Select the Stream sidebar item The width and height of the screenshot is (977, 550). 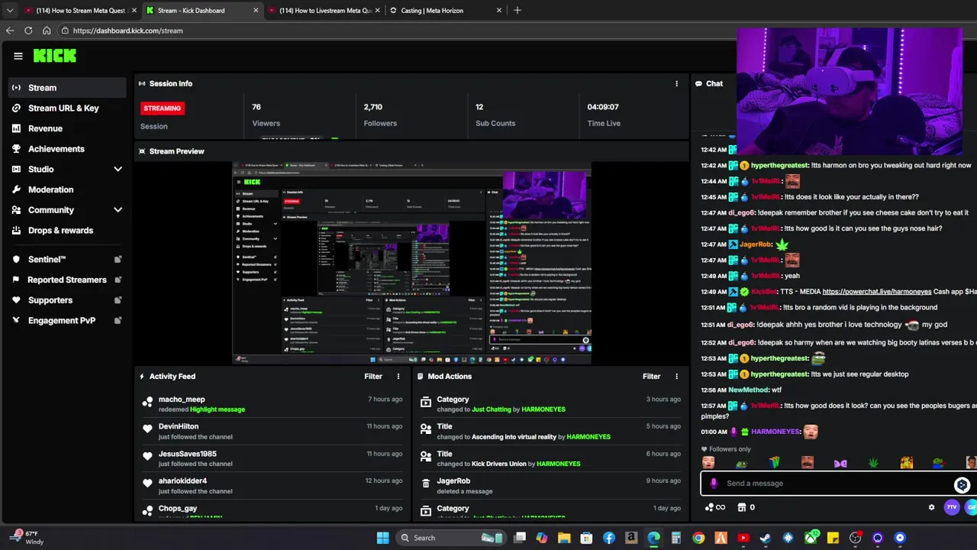click(x=67, y=88)
